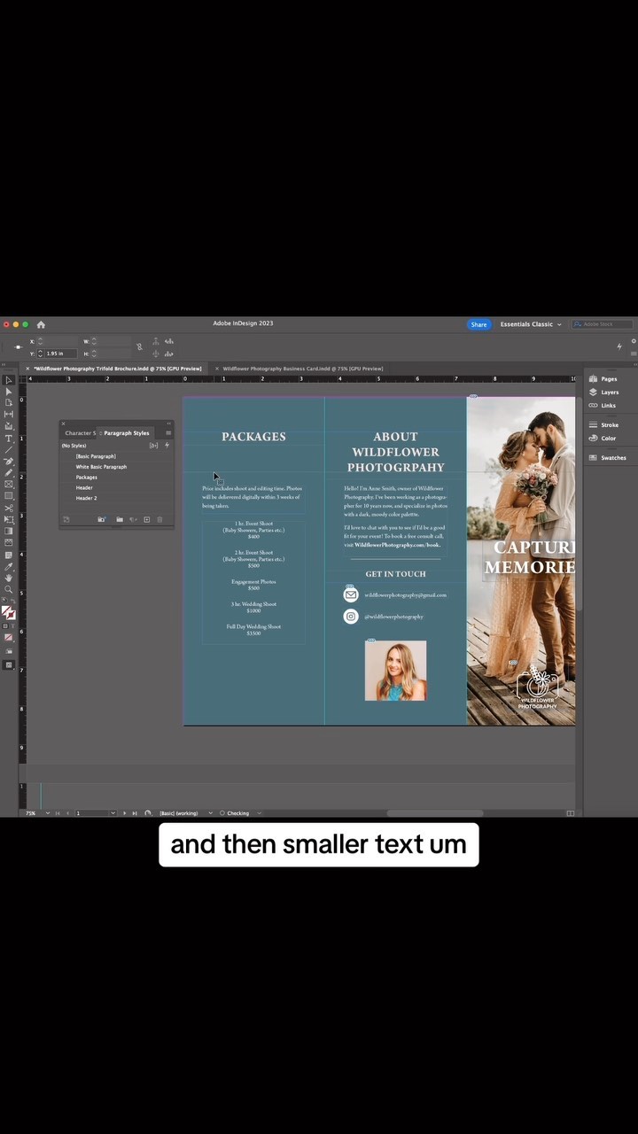Click the blue Share button
The width and height of the screenshot is (638, 1134).
pyautogui.click(x=478, y=324)
